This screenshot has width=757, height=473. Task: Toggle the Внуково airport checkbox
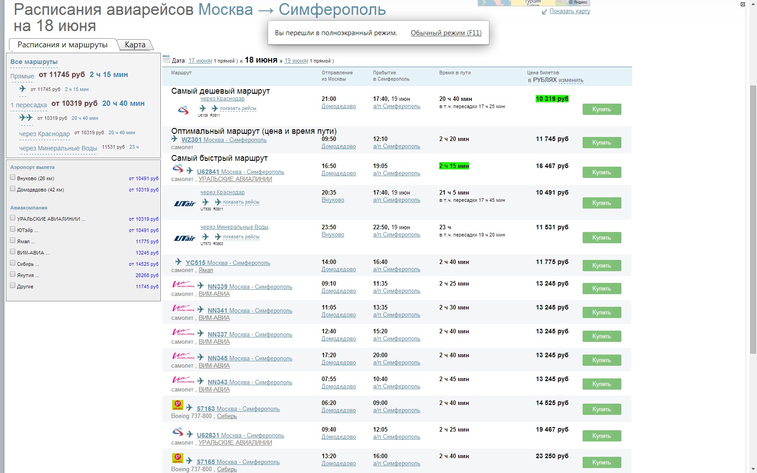13,177
